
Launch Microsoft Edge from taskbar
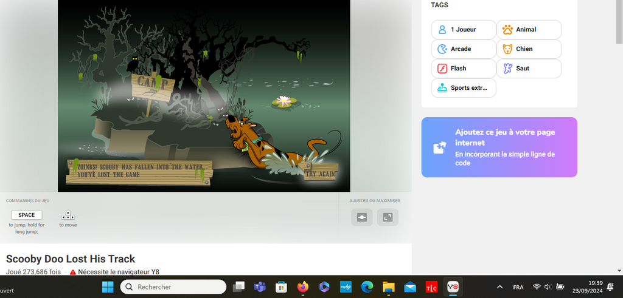pos(367,287)
